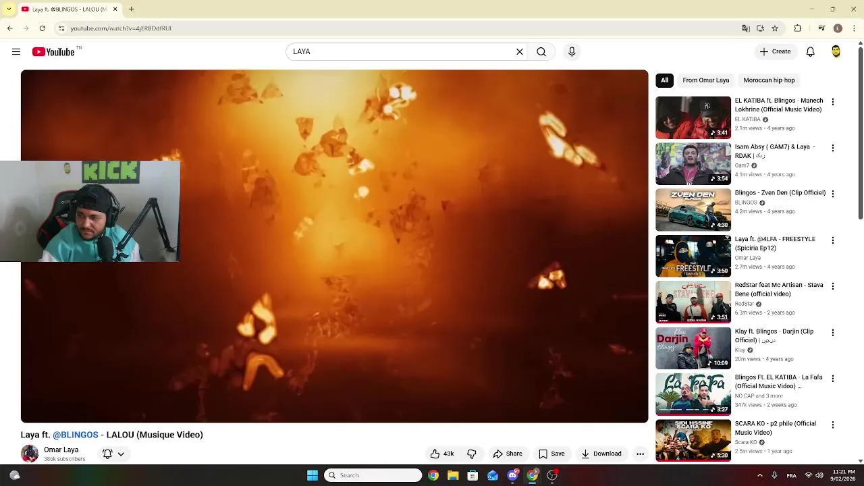View site information icon in address bar
The height and width of the screenshot is (486, 864).
(61, 28)
